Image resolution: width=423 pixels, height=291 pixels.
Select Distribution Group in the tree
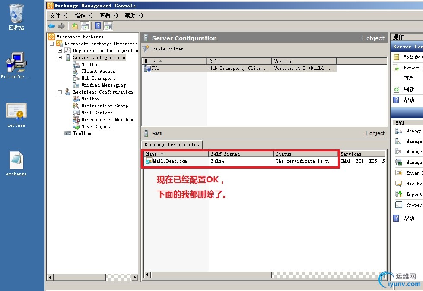coord(105,106)
